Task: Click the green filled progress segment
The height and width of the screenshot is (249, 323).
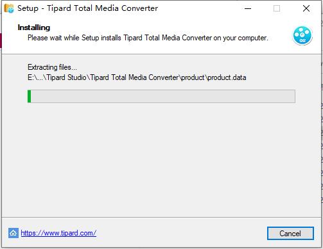Action: tap(30, 97)
